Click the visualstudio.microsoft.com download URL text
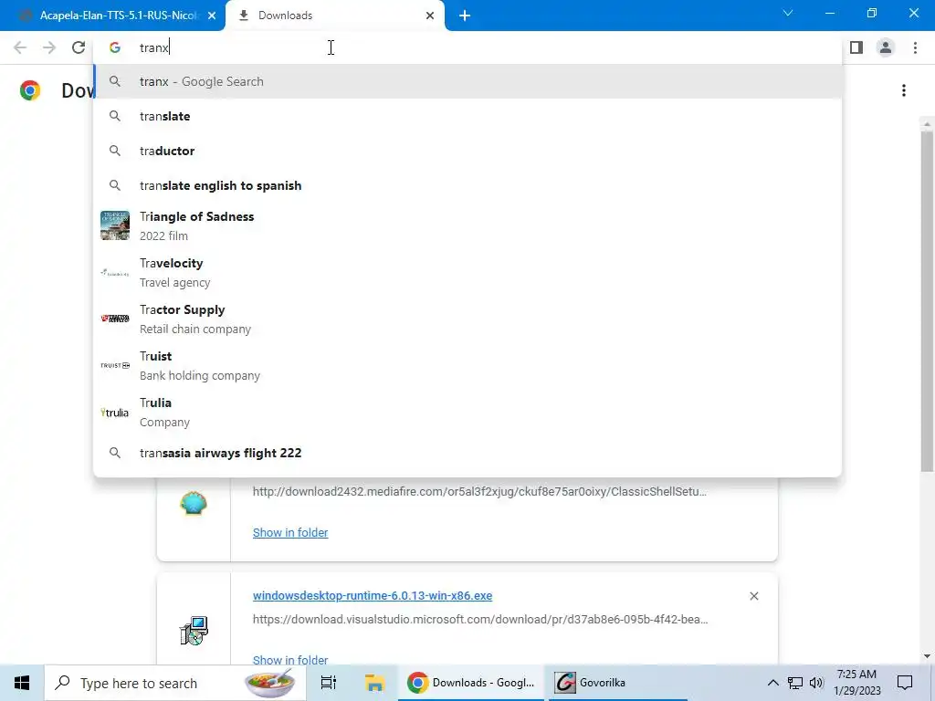 [x=480, y=620]
